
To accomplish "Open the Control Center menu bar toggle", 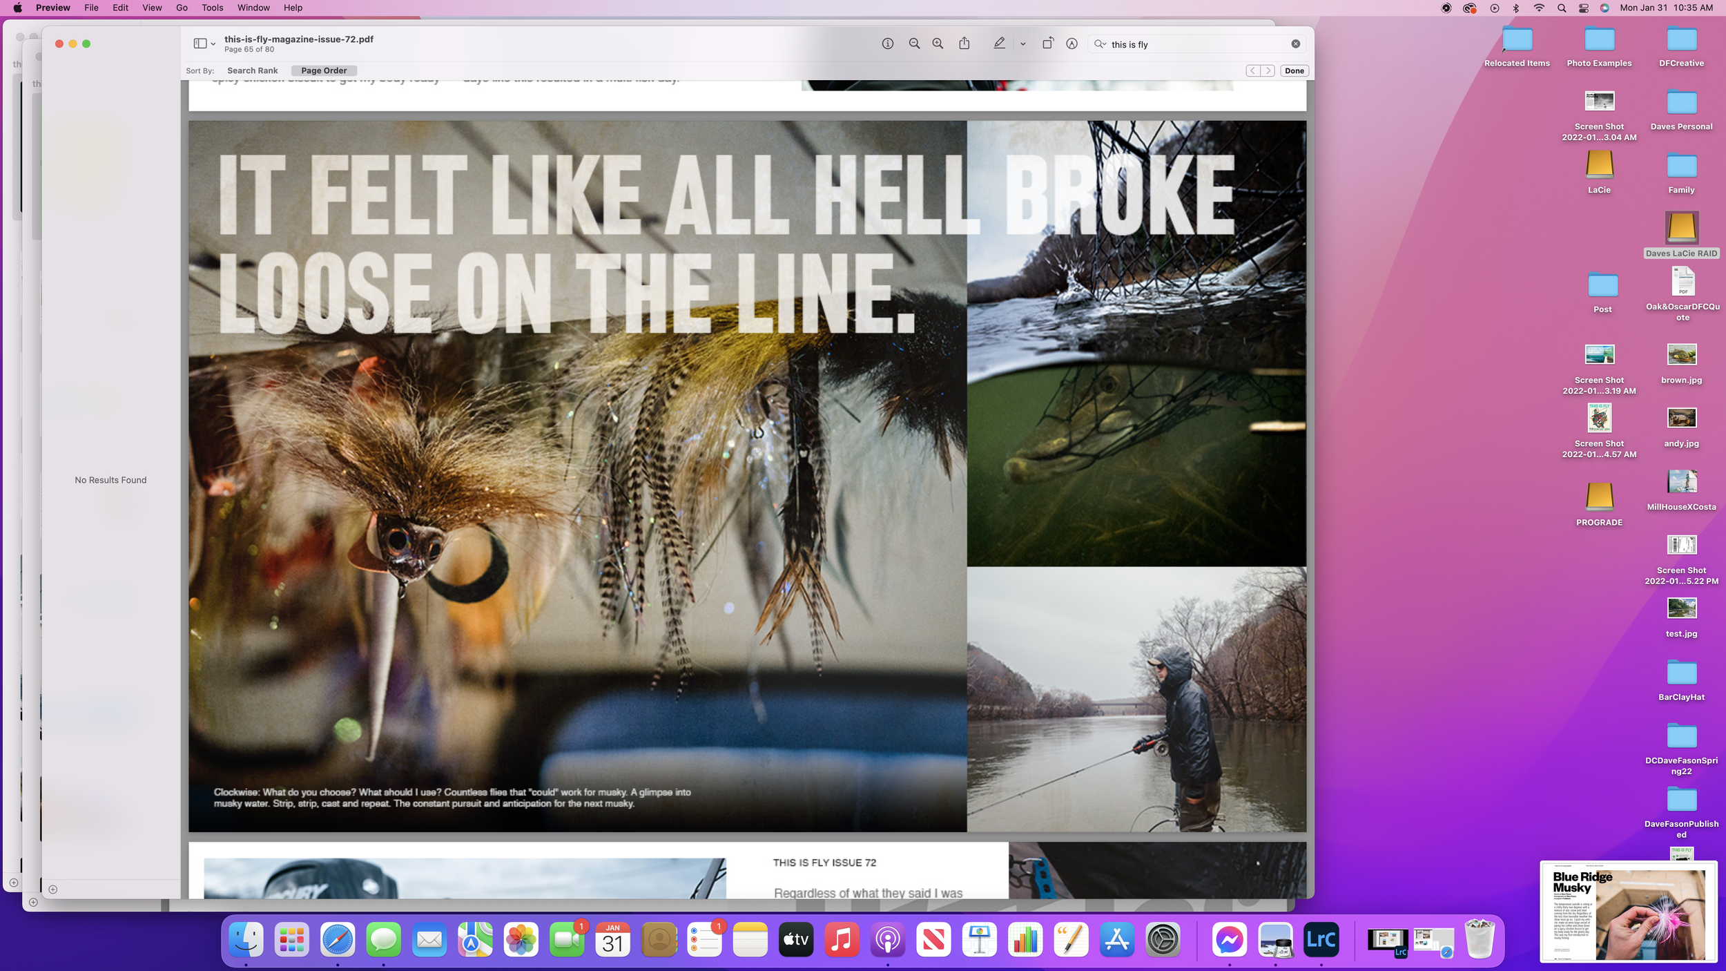I will (1583, 8).
